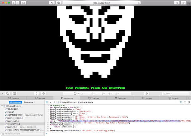Open the Timelines tab
Screen dimensions: 191x136
click(94, 98)
